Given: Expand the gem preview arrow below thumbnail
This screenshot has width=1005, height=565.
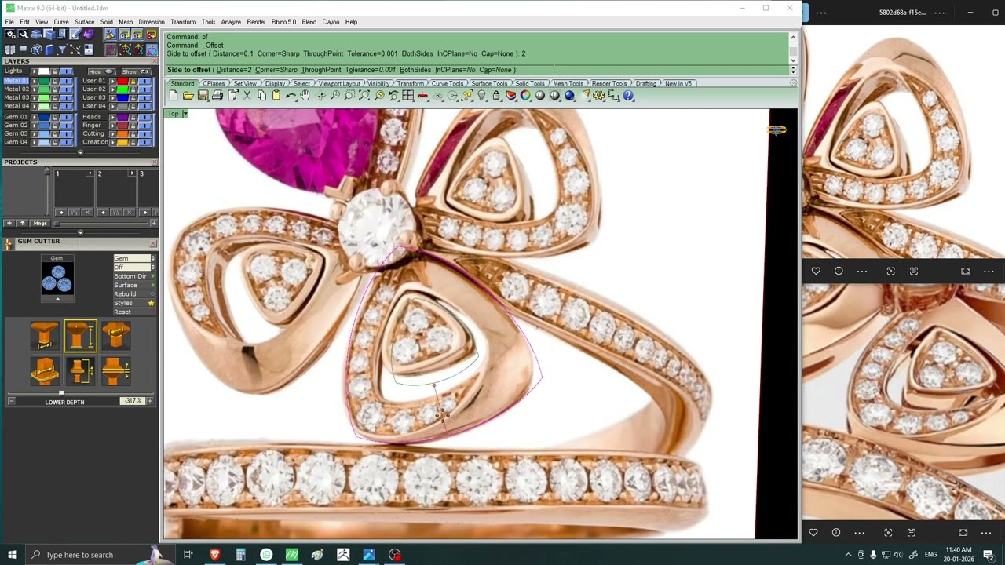Looking at the screenshot, I should click(57, 299).
